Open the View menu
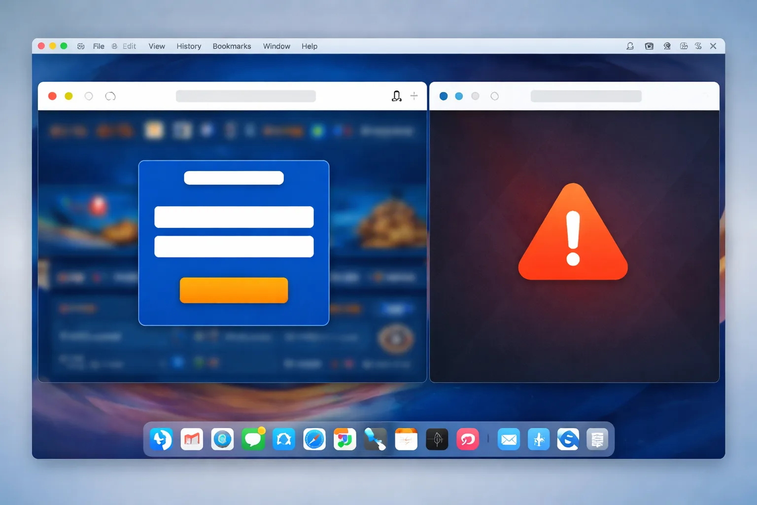Image resolution: width=757 pixels, height=505 pixels. pyautogui.click(x=157, y=46)
